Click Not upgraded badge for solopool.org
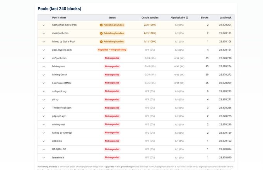This screenshot has width=263, height=170. click(x=112, y=91)
